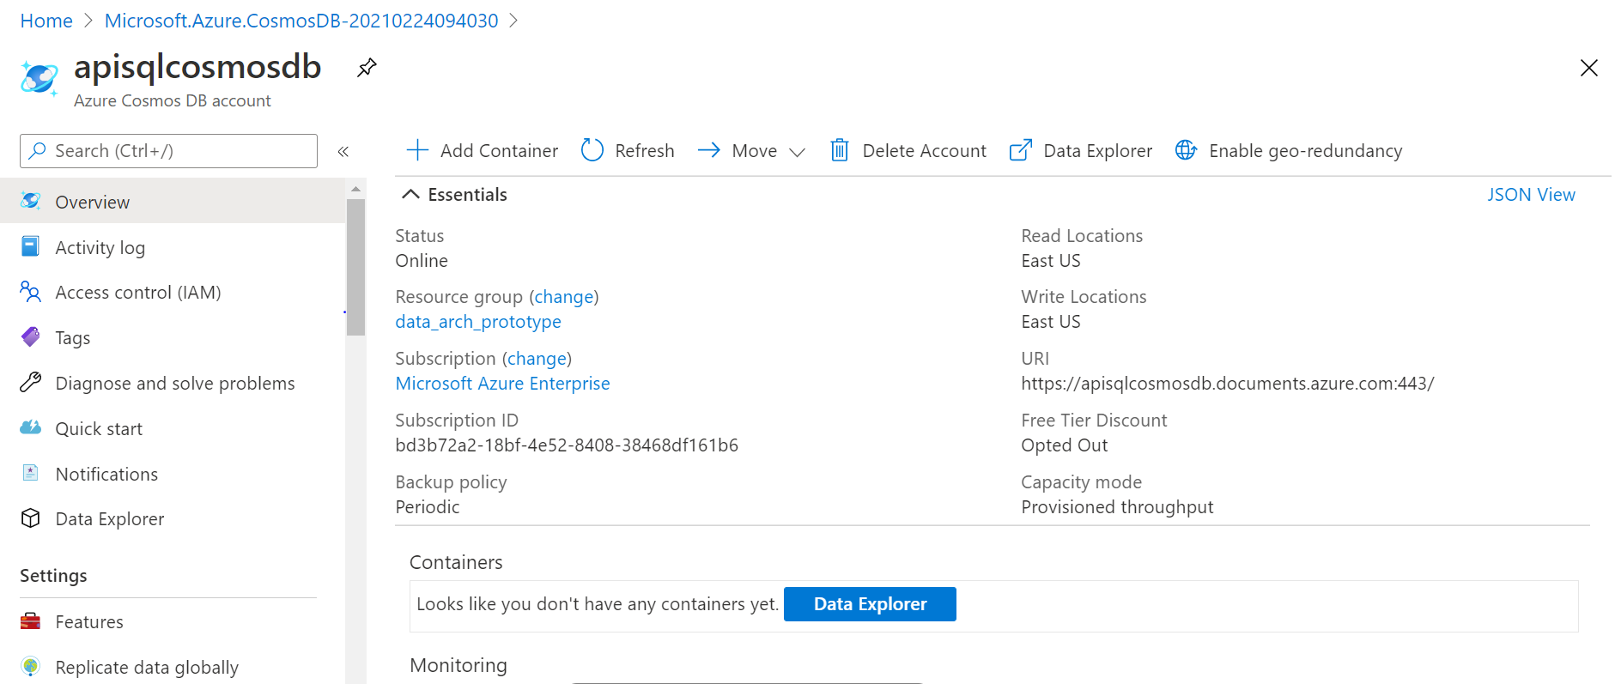Click the sidebar scroll up arrow
Viewport: 1615px width, 684px height.
pyautogui.click(x=355, y=189)
